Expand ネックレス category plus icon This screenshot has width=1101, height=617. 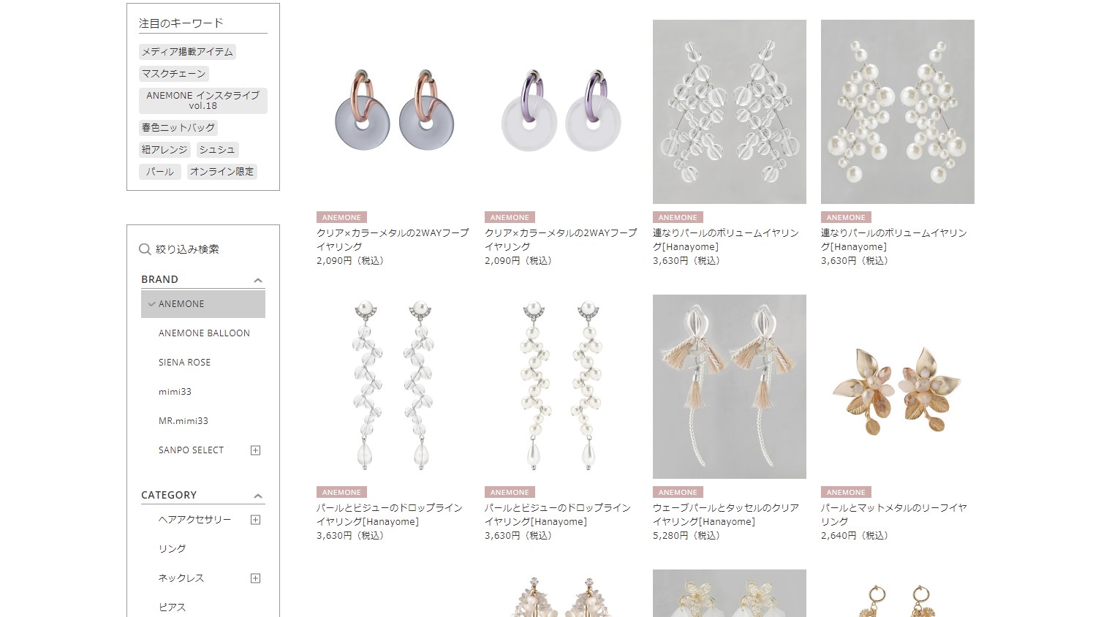(255, 578)
